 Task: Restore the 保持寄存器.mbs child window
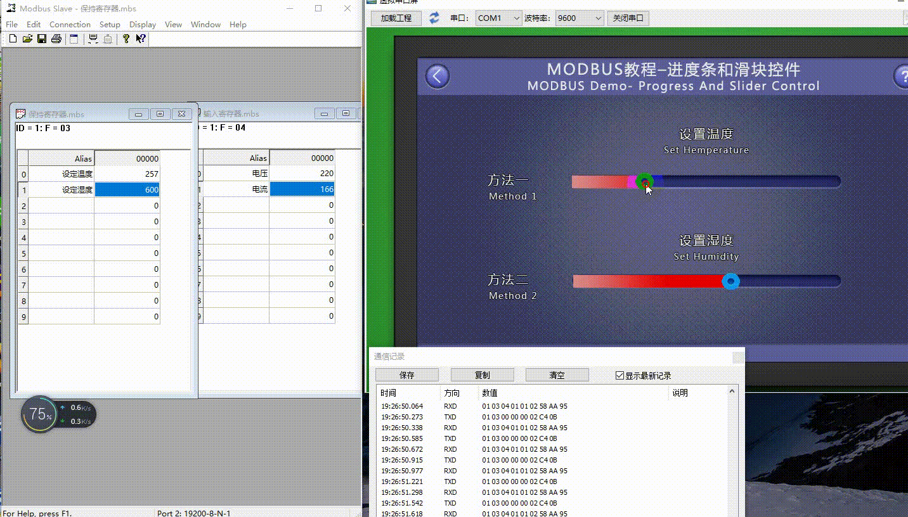tap(160, 114)
